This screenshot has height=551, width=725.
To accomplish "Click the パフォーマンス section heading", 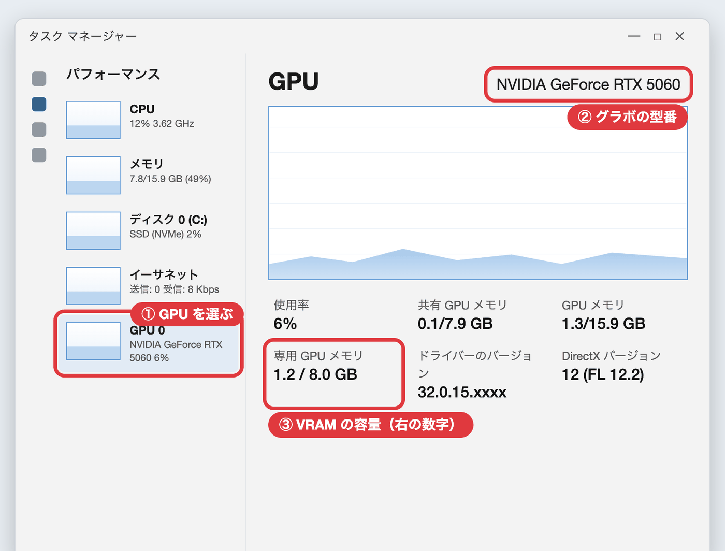I will pos(113,75).
